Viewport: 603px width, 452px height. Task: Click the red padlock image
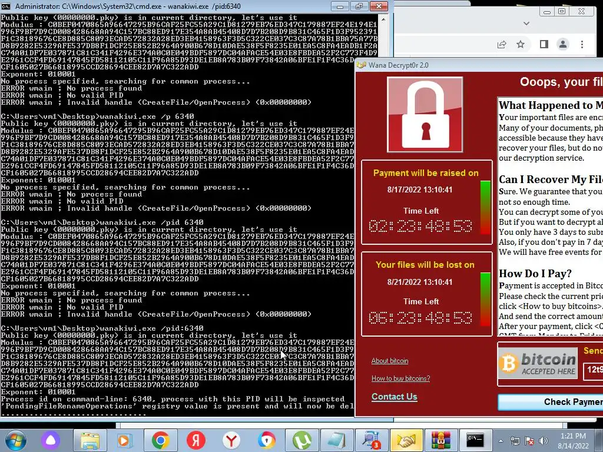425,115
